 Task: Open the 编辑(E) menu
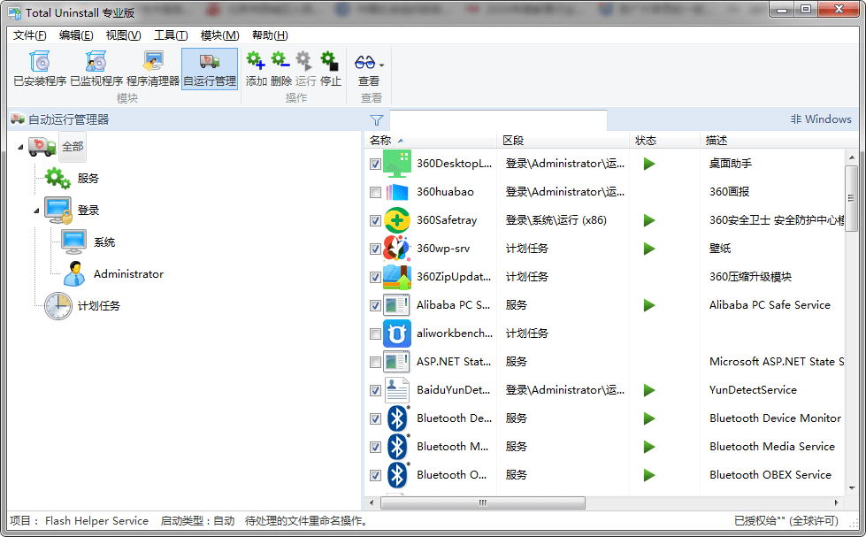coord(76,35)
